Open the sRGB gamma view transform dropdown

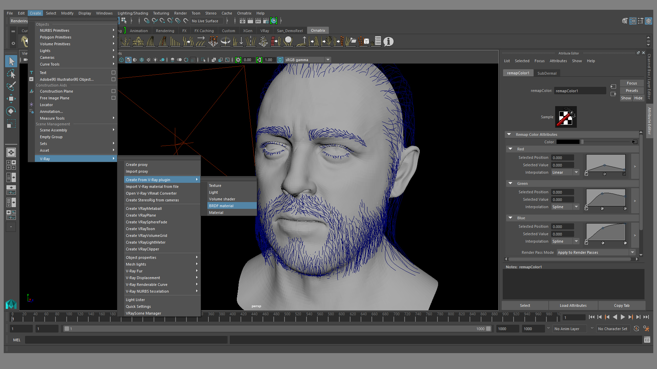tap(308, 60)
